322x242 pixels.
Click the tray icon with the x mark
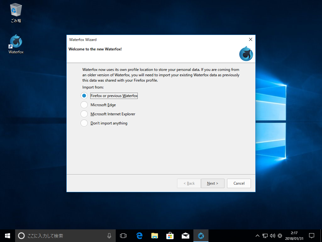click(280, 236)
